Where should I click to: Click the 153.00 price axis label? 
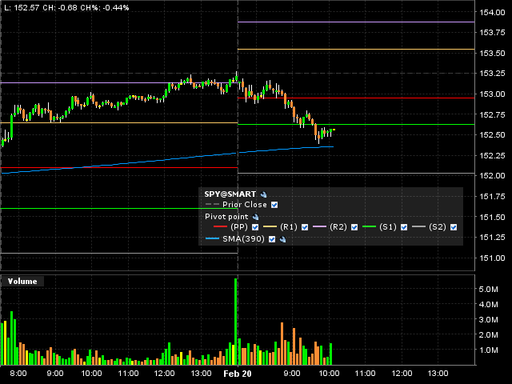[x=492, y=94]
